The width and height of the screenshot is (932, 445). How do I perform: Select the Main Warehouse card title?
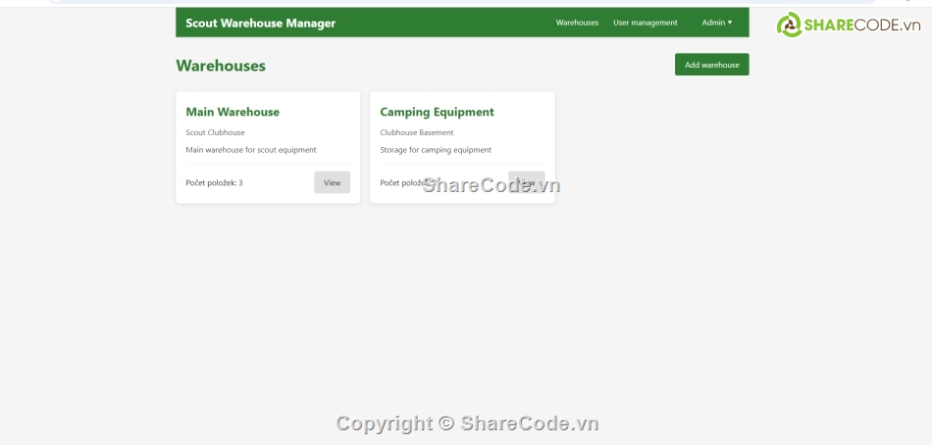(x=233, y=112)
